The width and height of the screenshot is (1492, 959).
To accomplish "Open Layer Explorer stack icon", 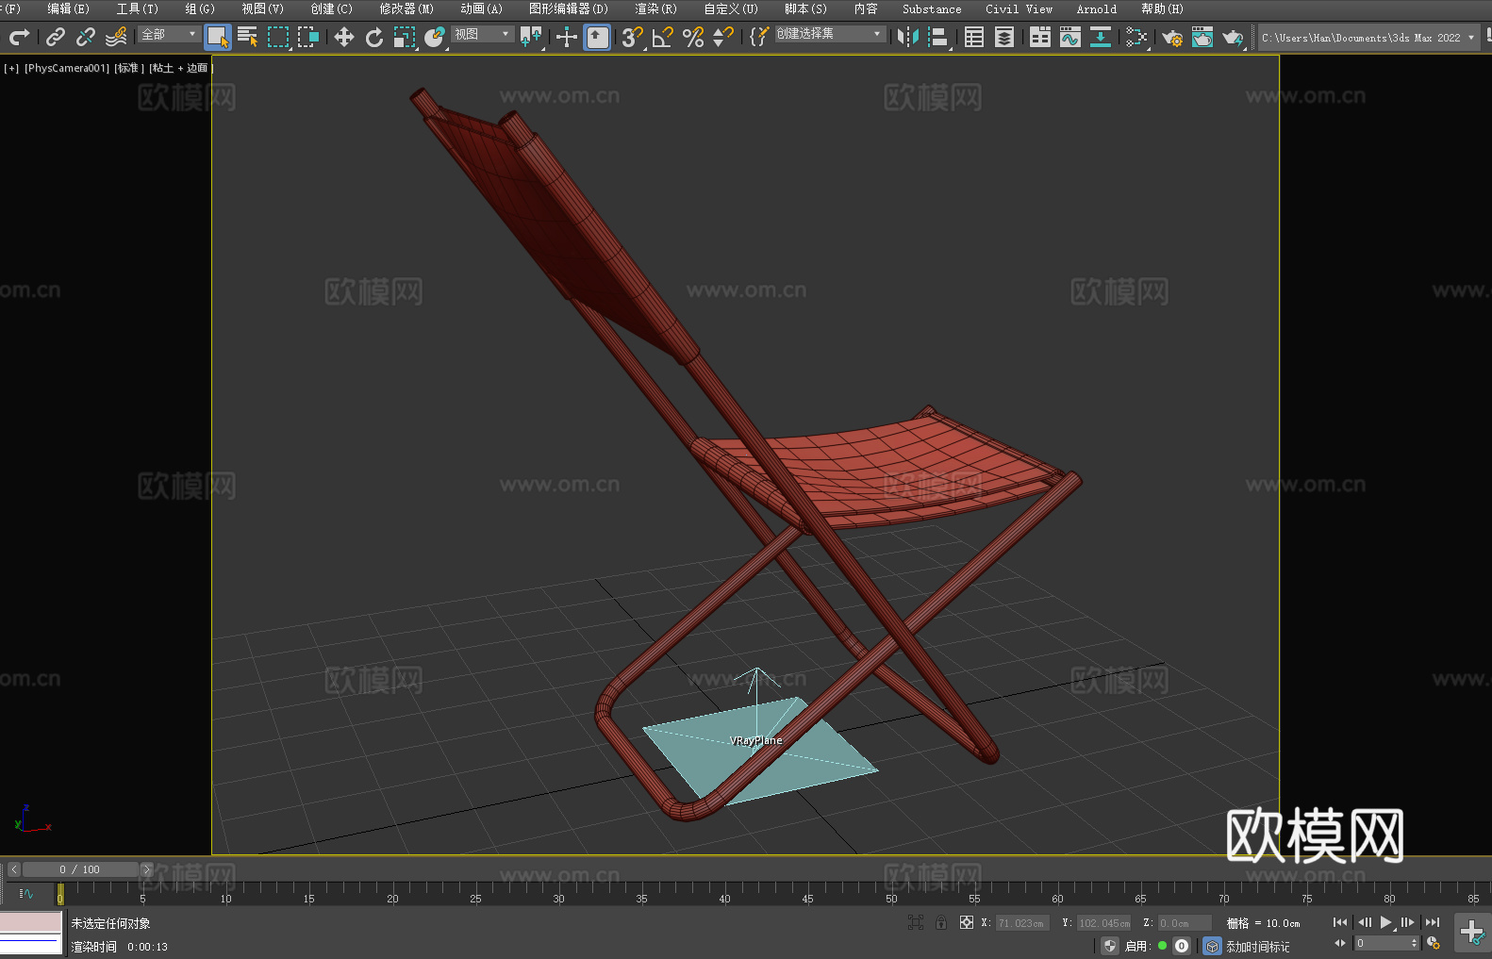I will coord(1004,37).
